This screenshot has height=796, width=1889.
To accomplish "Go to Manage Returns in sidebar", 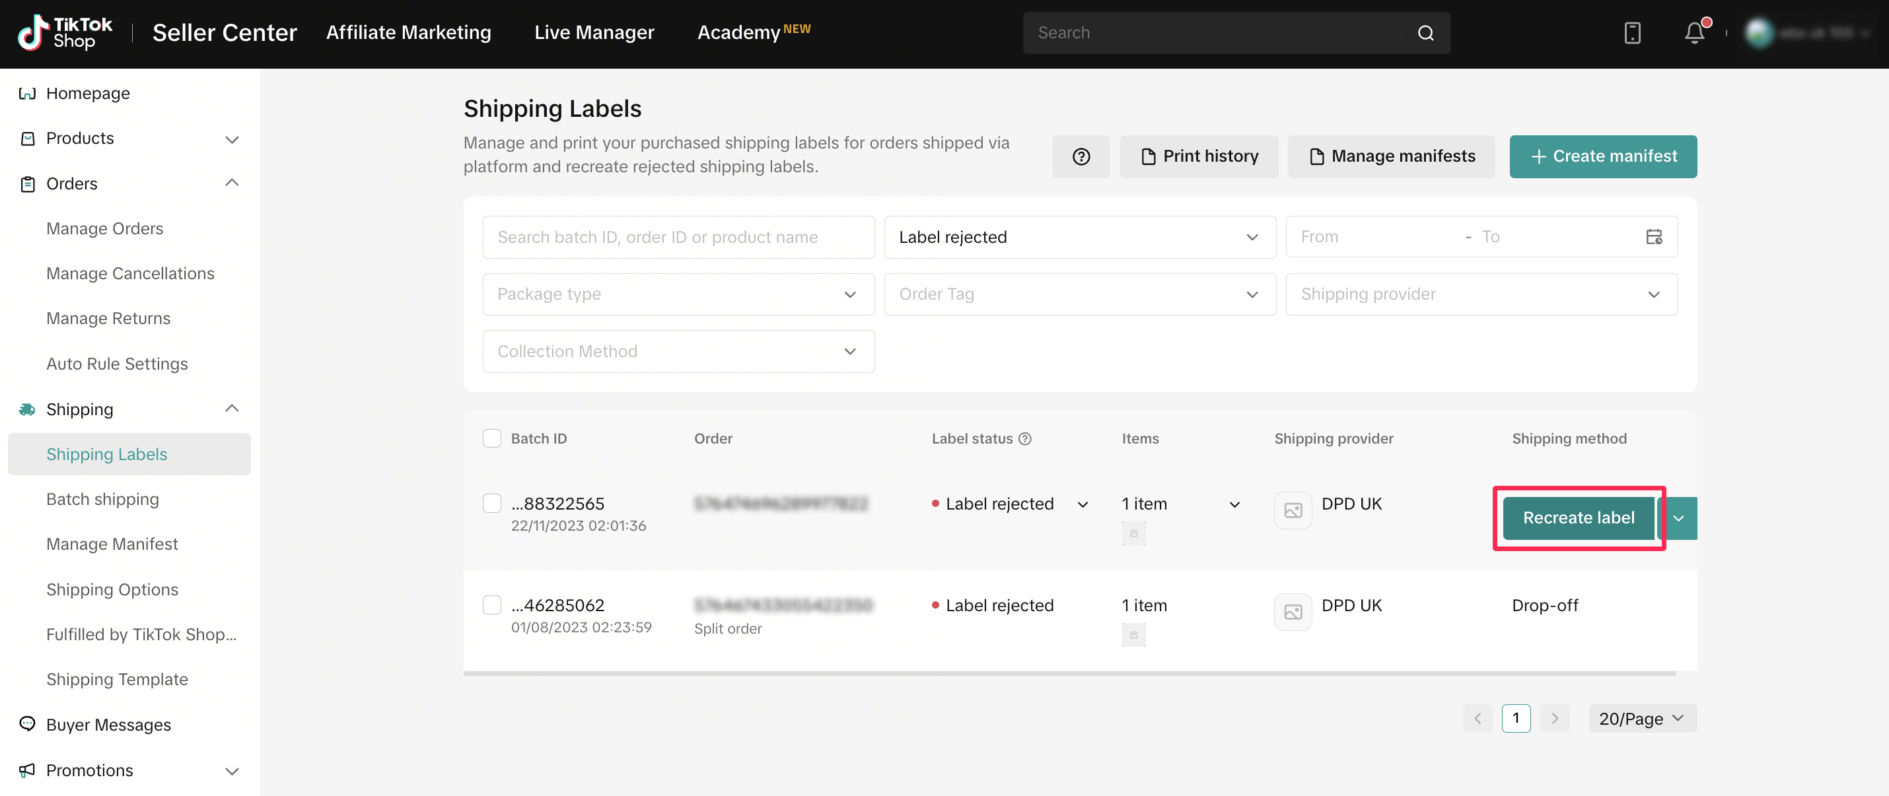I will tap(108, 318).
